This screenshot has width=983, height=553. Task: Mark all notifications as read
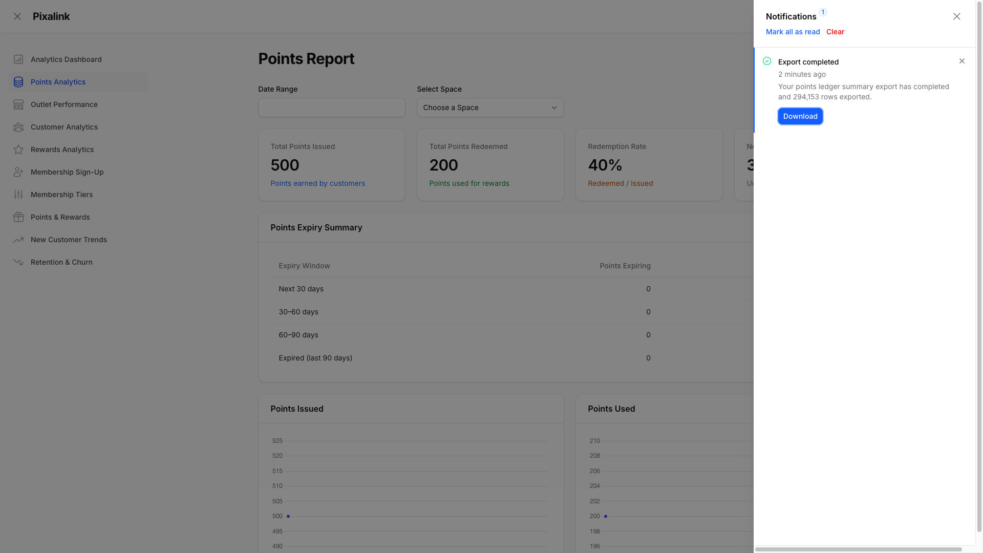[793, 32]
